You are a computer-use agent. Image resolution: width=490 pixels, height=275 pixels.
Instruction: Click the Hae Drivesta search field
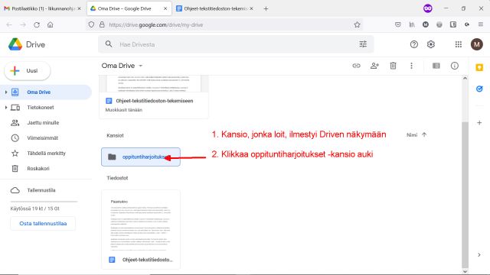coord(236,44)
